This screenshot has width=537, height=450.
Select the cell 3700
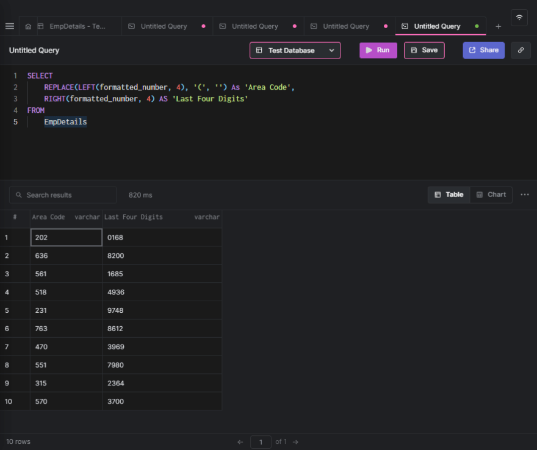click(162, 401)
